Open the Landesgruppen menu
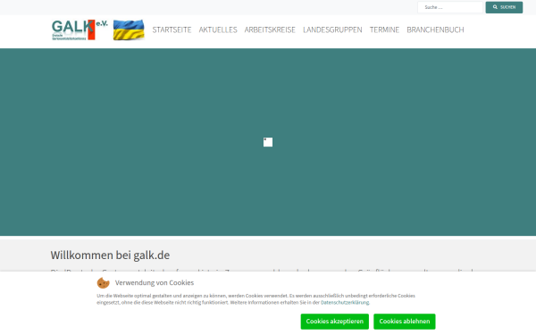 [332, 29]
